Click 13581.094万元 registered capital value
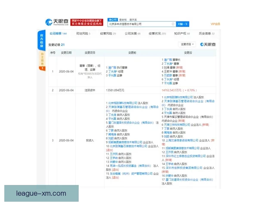The height and width of the screenshot is (206, 258). pos(115,91)
